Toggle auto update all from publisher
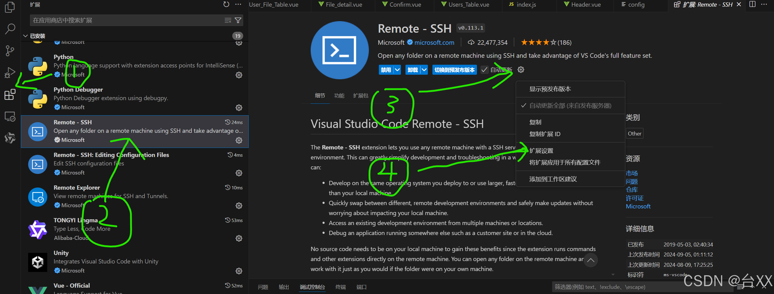This screenshot has height=294, width=774. point(570,106)
